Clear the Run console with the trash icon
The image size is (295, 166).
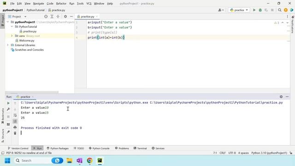click(15, 133)
